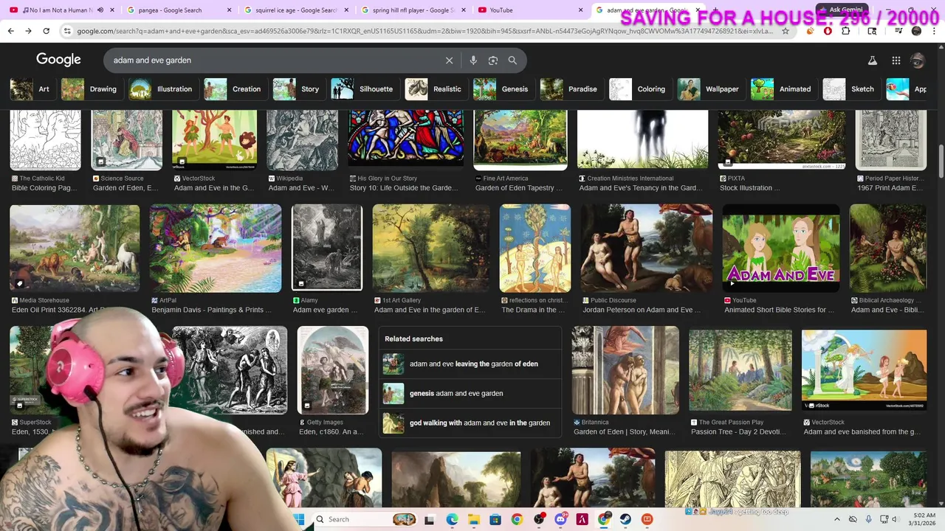This screenshot has width=945, height=531.
Task: Bookmark this page with the star icon
Action: [x=785, y=31]
